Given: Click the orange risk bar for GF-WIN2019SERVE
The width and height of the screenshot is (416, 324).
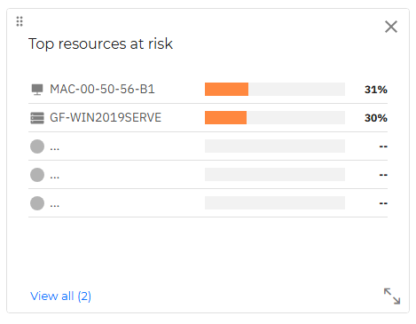Looking at the screenshot, I should pyautogui.click(x=225, y=117).
